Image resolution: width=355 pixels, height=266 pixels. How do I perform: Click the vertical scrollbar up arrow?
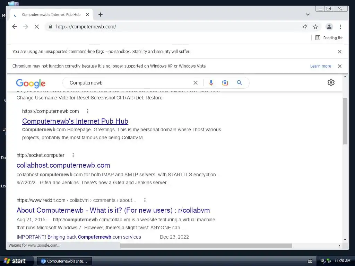coord(345,77)
